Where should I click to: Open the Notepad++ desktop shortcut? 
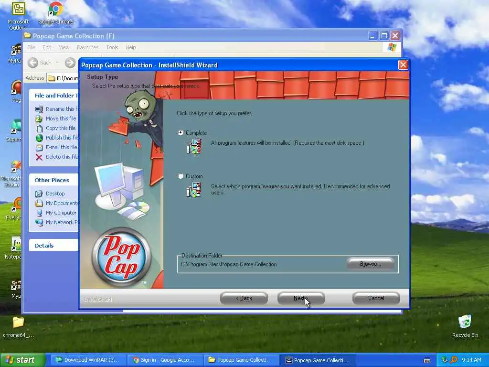(x=14, y=248)
